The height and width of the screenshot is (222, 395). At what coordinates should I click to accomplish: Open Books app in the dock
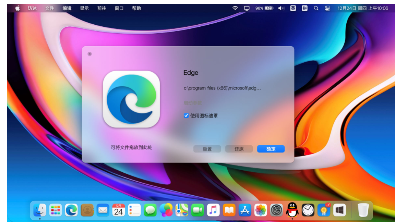229,210
